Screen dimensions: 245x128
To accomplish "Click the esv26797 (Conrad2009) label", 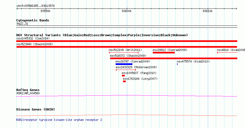I will point(133,61).
